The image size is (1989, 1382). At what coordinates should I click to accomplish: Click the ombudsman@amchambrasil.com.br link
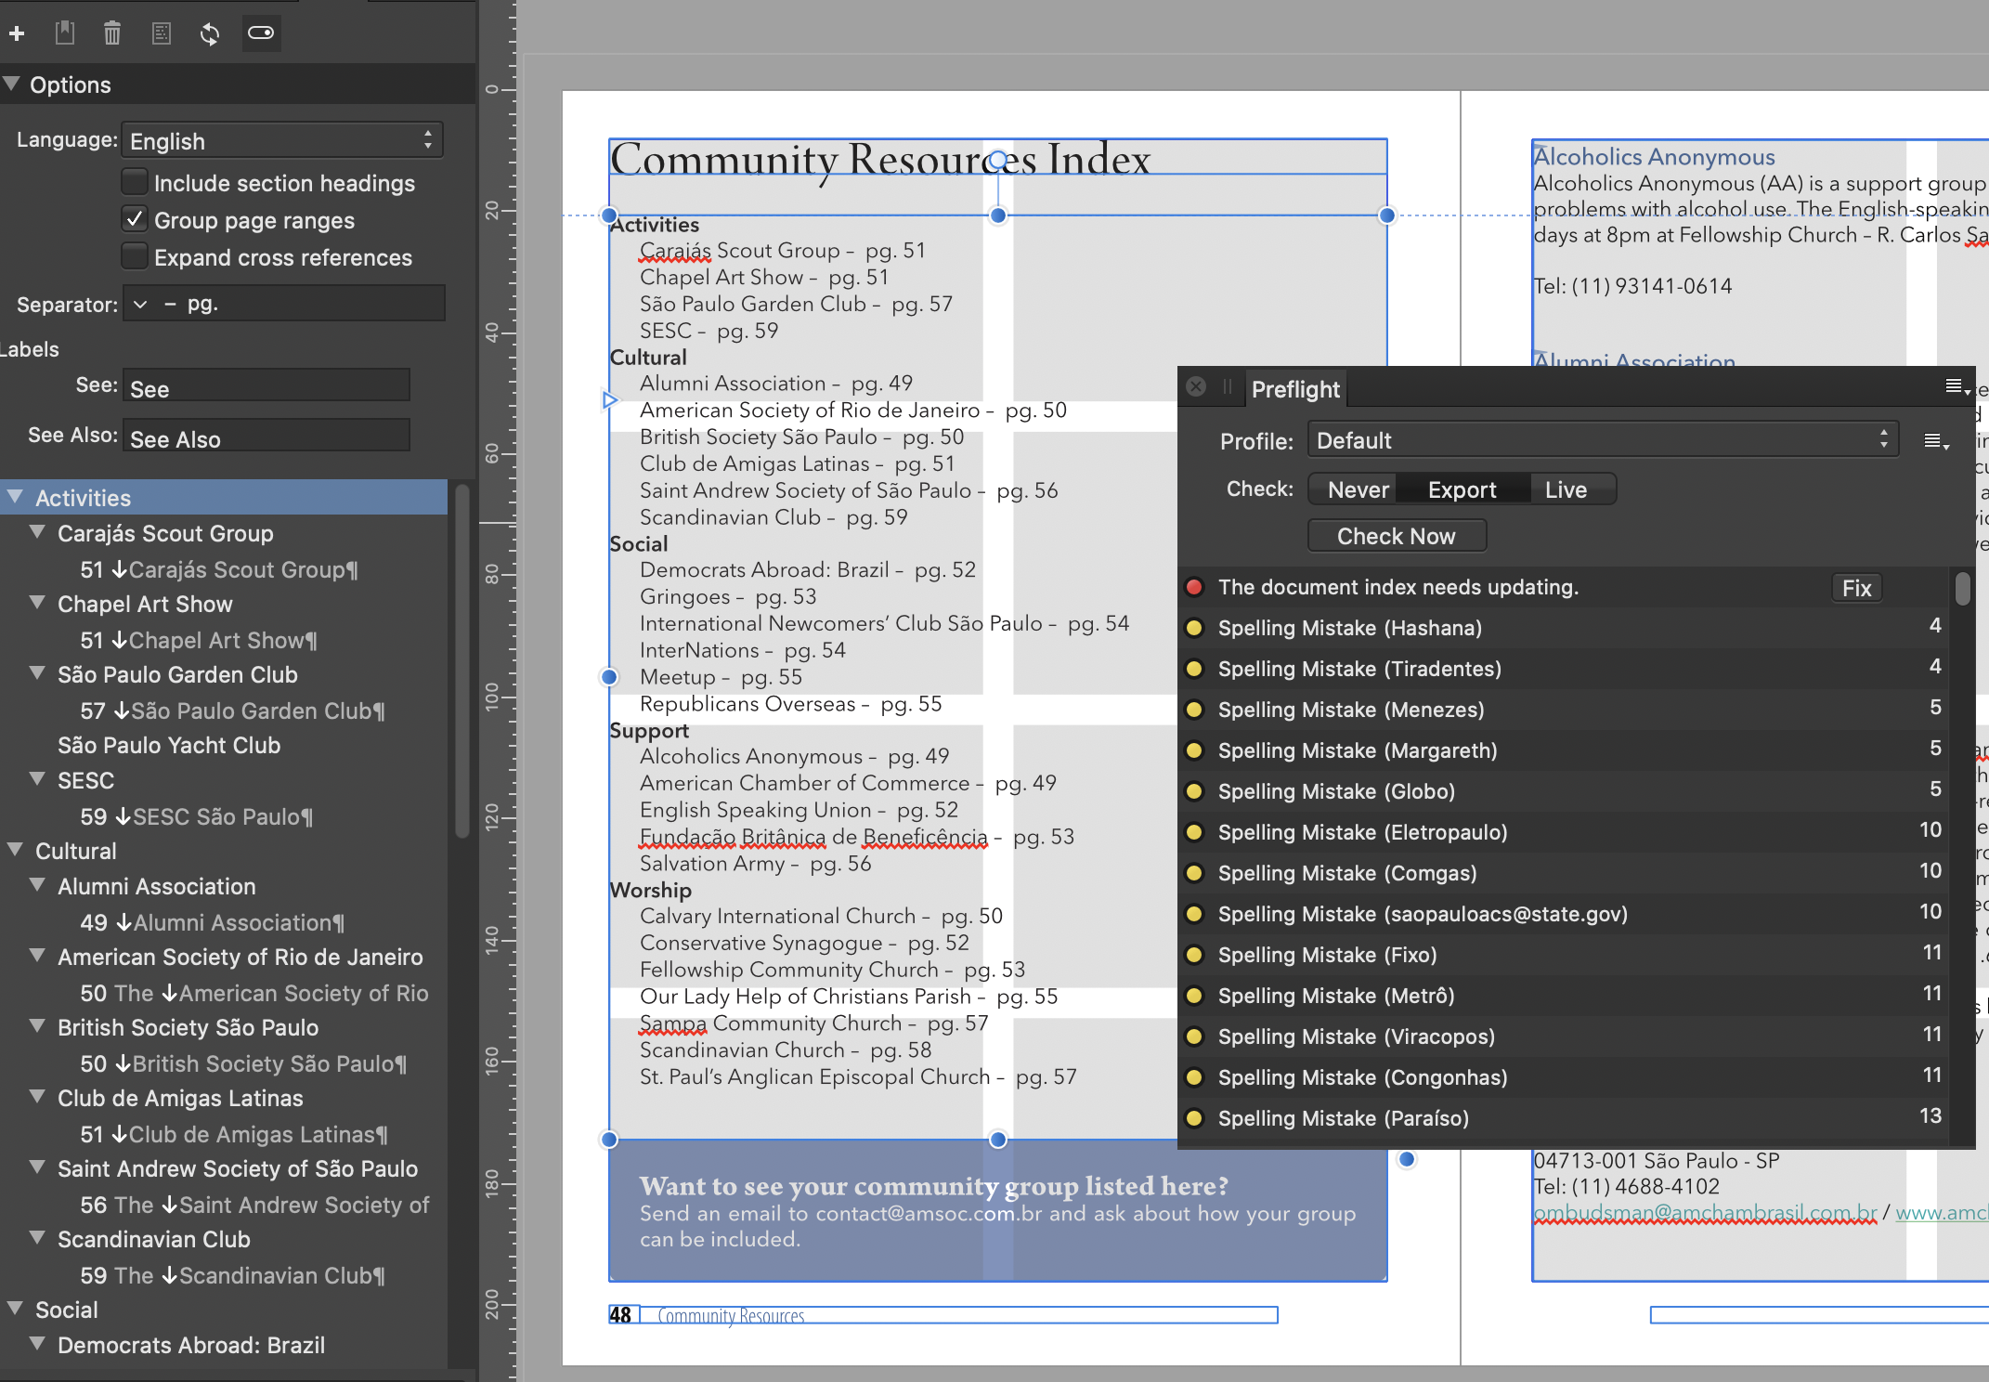tap(1705, 1212)
